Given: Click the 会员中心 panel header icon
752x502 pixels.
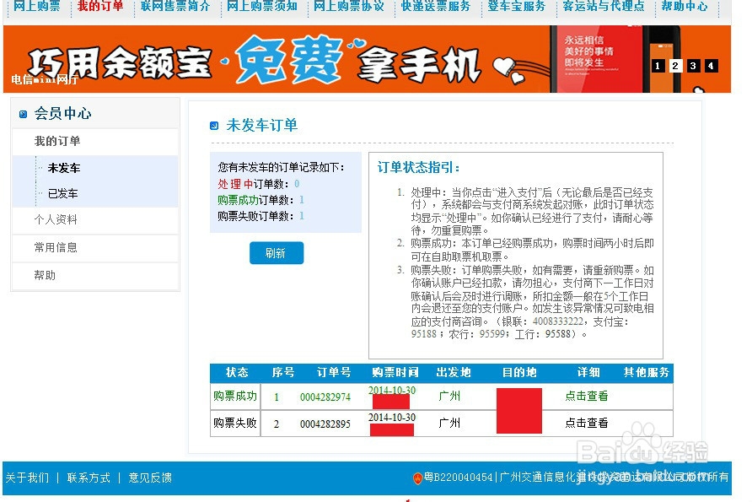Looking at the screenshot, I should tap(24, 113).
